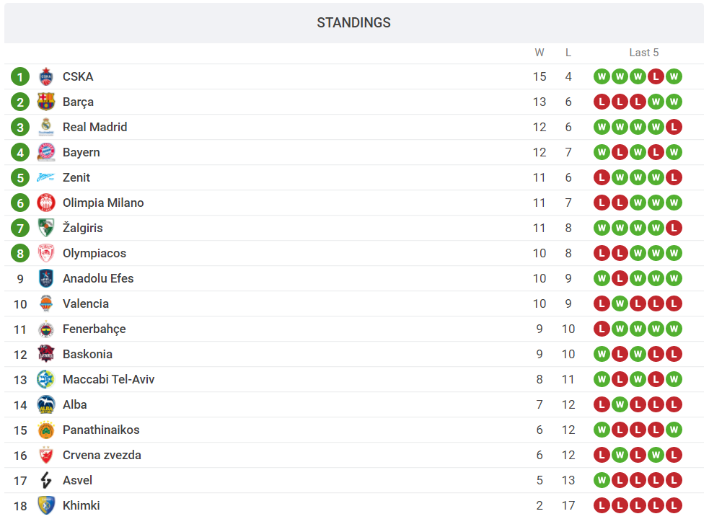
Task: Click the STANDINGS title bar
Action: 353,23
